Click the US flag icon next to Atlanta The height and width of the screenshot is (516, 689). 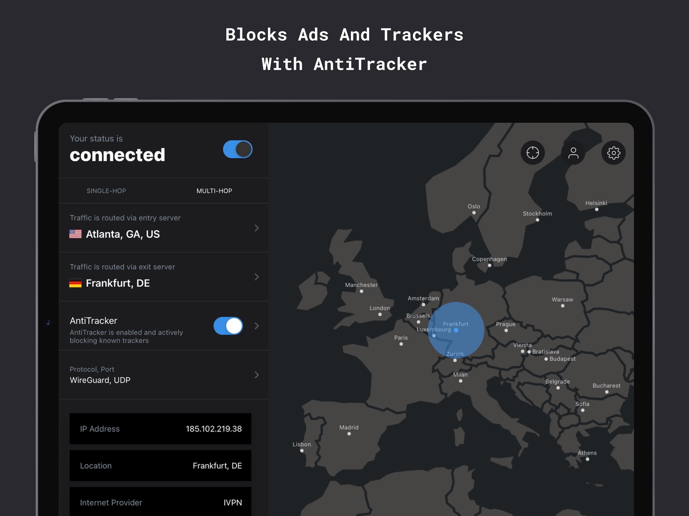click(75, 234)
